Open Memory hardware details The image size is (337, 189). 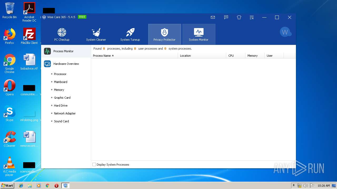click(x=59, y=90)
